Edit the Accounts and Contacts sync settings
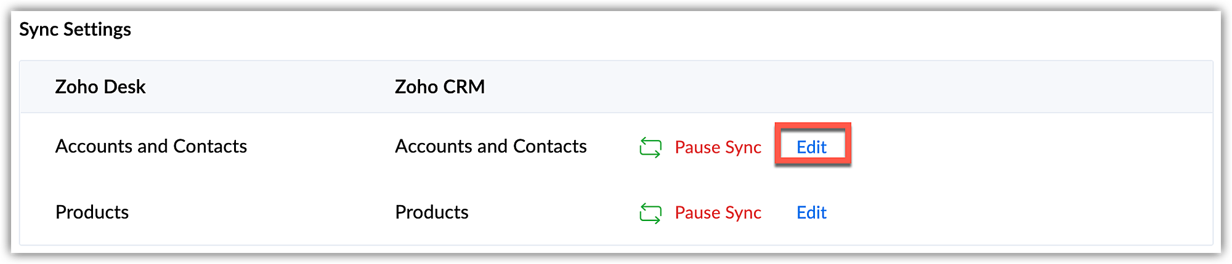The image size is (1232, 264). (811, 147)
